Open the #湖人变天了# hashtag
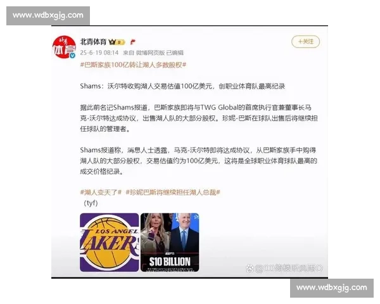Screen dimensions: 380x304 (x=100, y=192)
